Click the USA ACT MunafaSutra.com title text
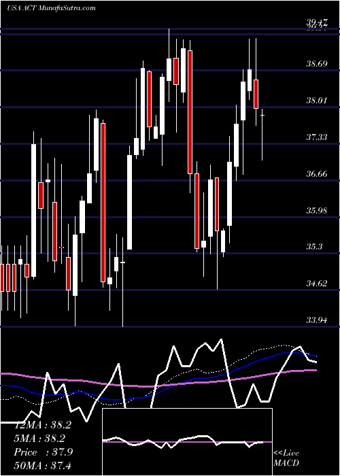The width and height of the screenshot is (340, 476). (51, 7)
